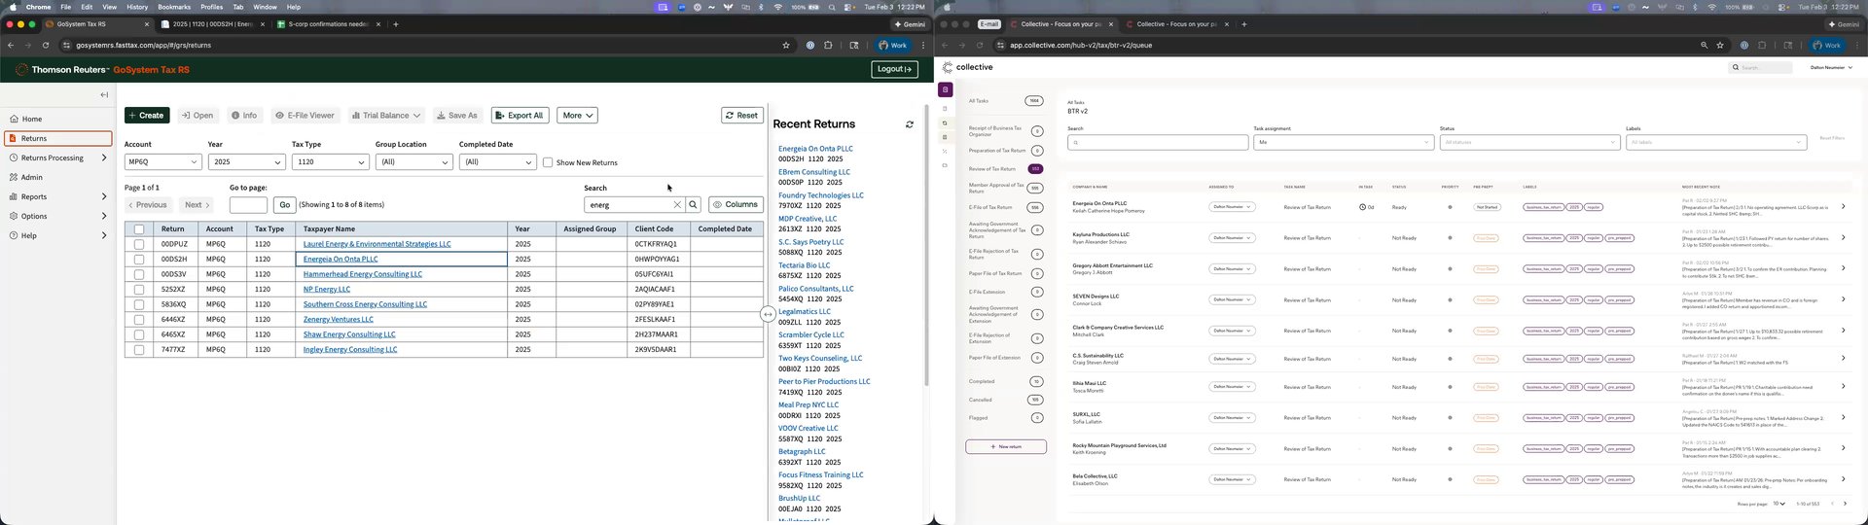This screenshot has width=1868, height=525.
Task: Enable the Show New Returns checkbox
Action: 548,162
